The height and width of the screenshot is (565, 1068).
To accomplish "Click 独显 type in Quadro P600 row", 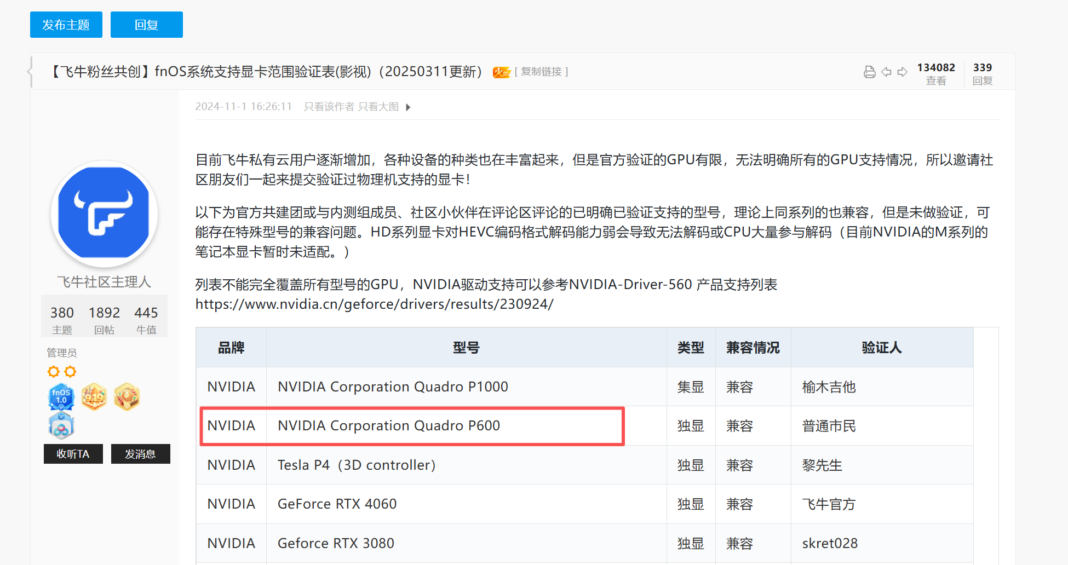I will pos(691,426).
